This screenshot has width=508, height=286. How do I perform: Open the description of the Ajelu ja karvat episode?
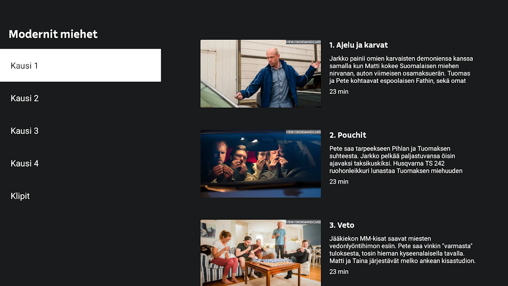[x=402, y=70]
